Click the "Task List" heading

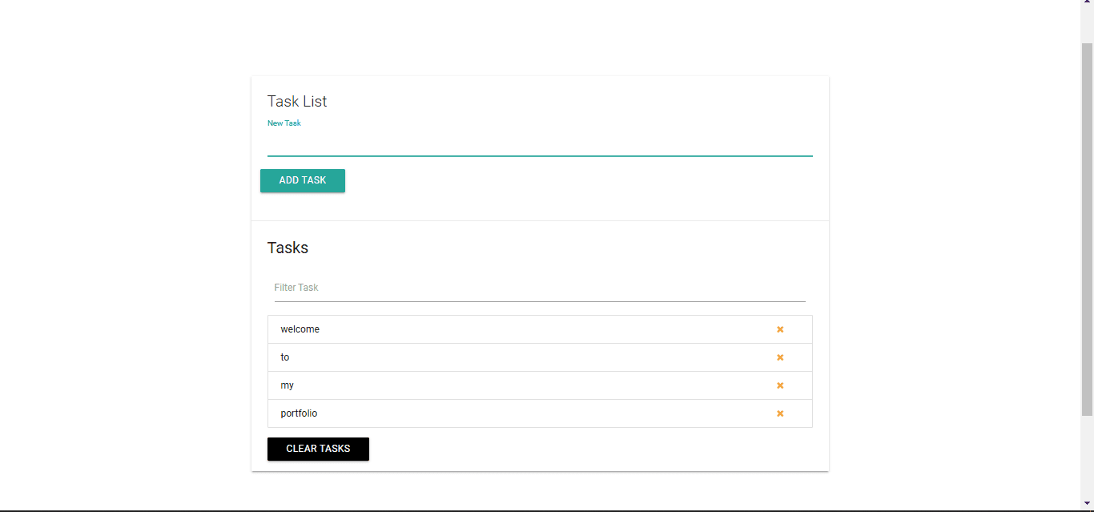(297, 101)
